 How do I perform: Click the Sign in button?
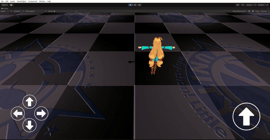click(x=5, y=5)
